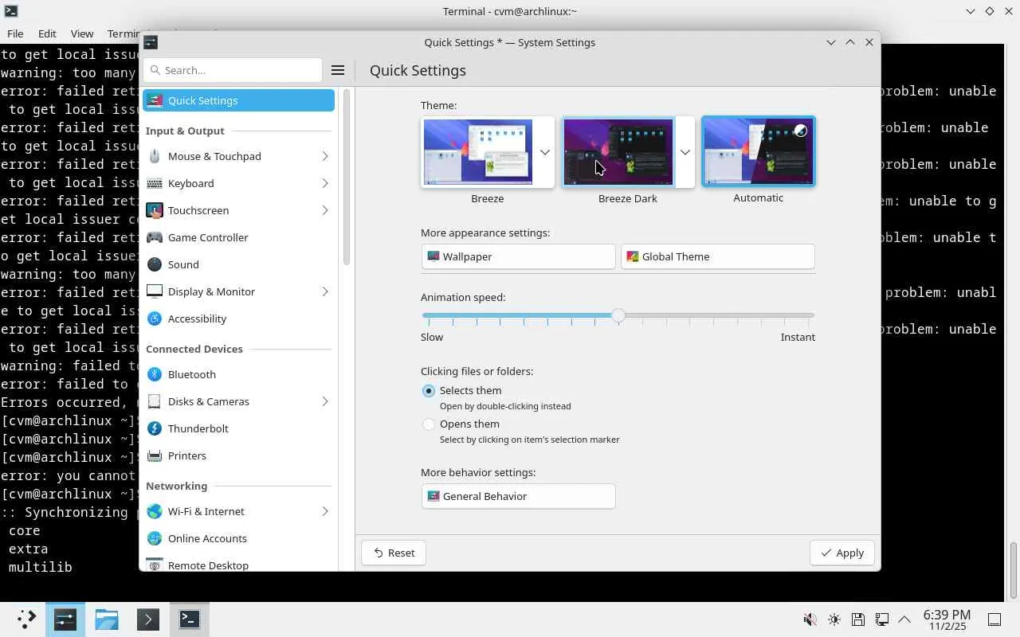Select the 'Opens them' radio option
The image size is (1020, 637).
461,424
